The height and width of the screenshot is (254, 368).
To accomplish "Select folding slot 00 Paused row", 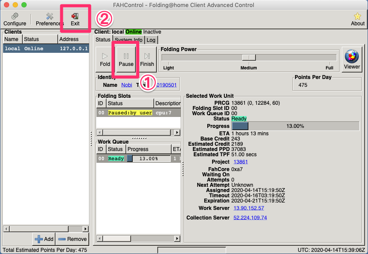I will coord(138,113).
